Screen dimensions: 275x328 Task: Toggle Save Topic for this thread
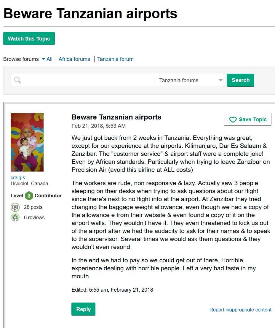(247, 119)
